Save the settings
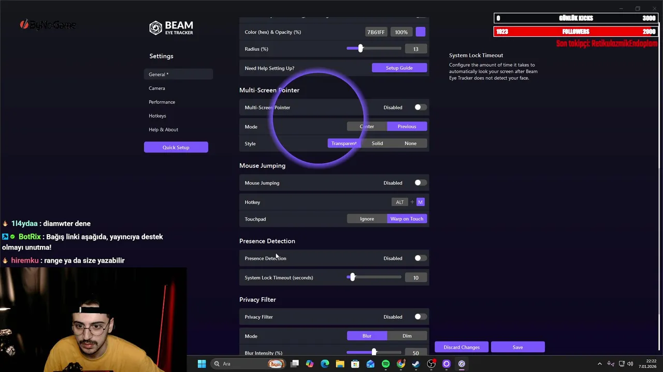The image size is (663, 372). click(x=517, y=347)
